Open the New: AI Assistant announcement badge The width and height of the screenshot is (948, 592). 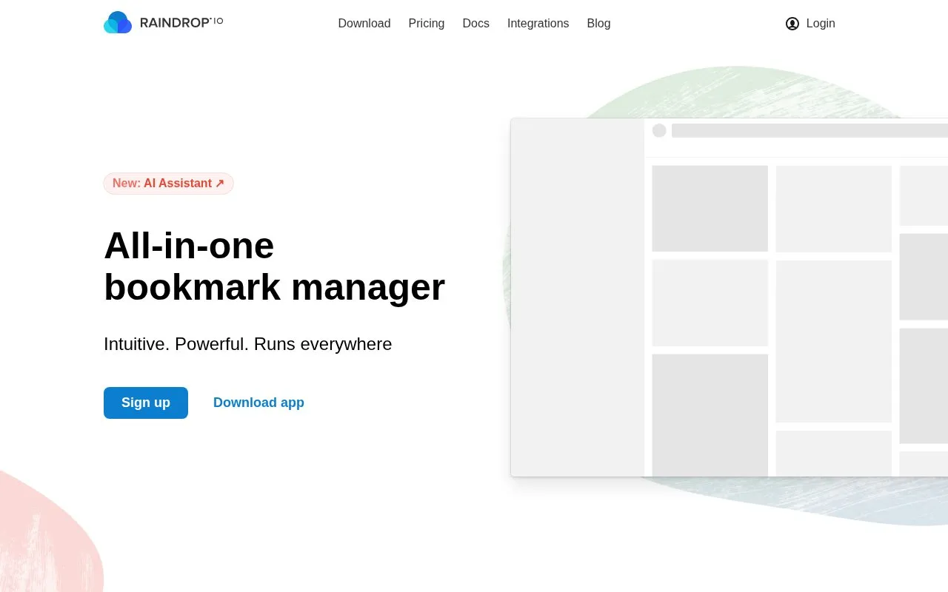click(x=168, y=184)
